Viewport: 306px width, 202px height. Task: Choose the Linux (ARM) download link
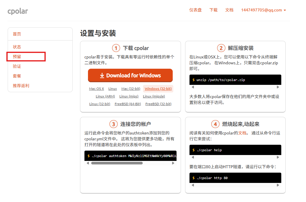(x=105, y=96)
